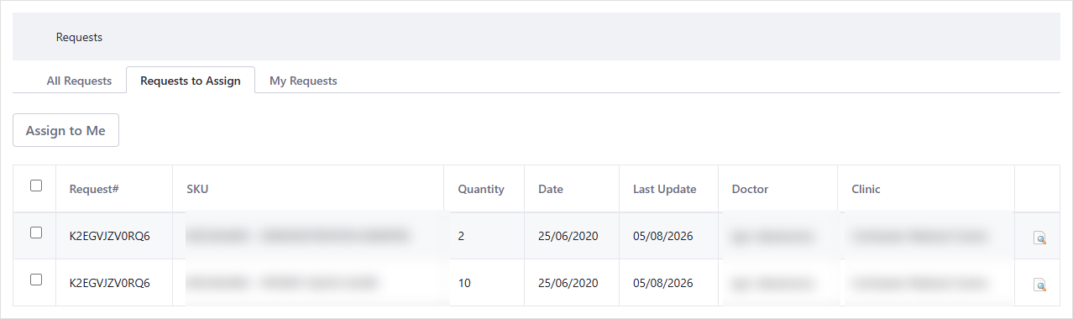Sort by the Quantity column header
Viewport: 1073px width, 319px height.
click(481, 189)
